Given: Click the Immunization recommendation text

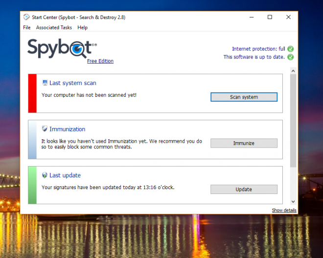Looking at the screenshot, I should pos(121,144).
